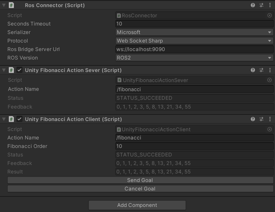Open Ros Connector component options menu
Viewport: 275px width, 212px height.
[270, 5]
